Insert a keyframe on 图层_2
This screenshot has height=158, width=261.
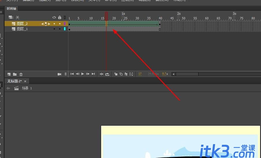(x=46, y=24)
